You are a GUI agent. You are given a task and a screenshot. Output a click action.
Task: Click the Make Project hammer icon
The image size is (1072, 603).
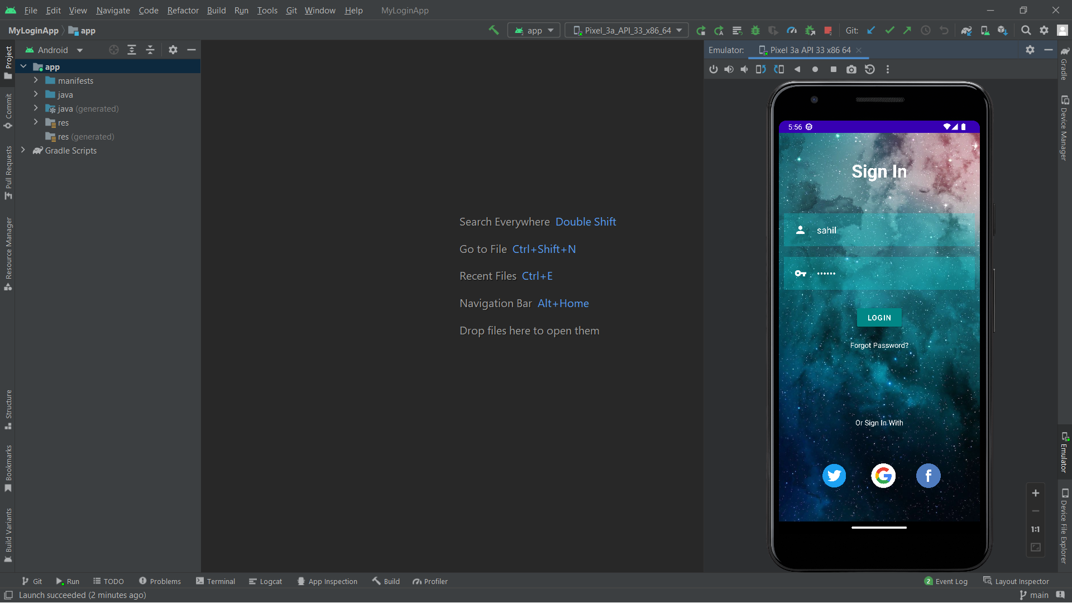[494, 30]
